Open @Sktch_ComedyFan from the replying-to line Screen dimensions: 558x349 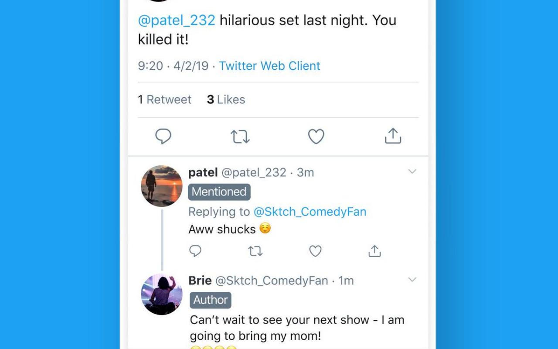tap(310, 212)
